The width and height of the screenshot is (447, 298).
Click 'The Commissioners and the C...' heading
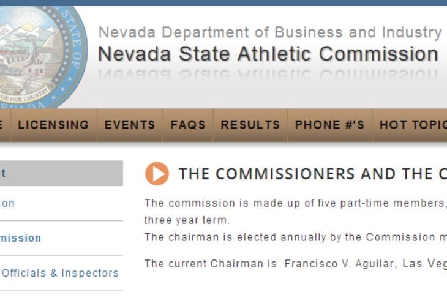312,174
